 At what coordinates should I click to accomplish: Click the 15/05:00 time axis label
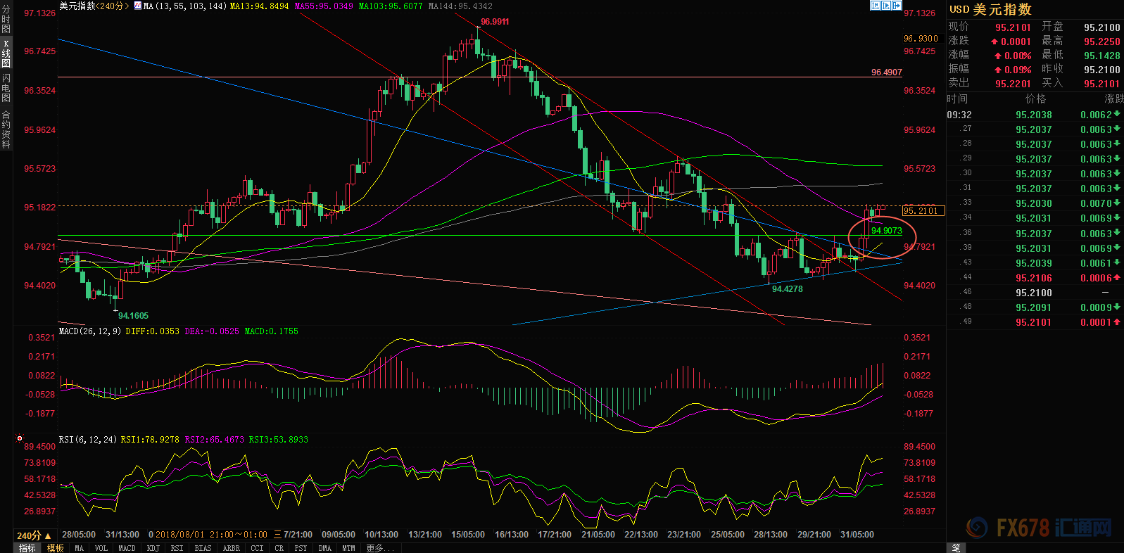click(x=468, y=535)
